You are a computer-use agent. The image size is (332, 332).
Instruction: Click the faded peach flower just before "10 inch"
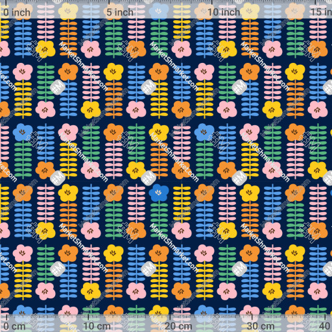(203, 10)
